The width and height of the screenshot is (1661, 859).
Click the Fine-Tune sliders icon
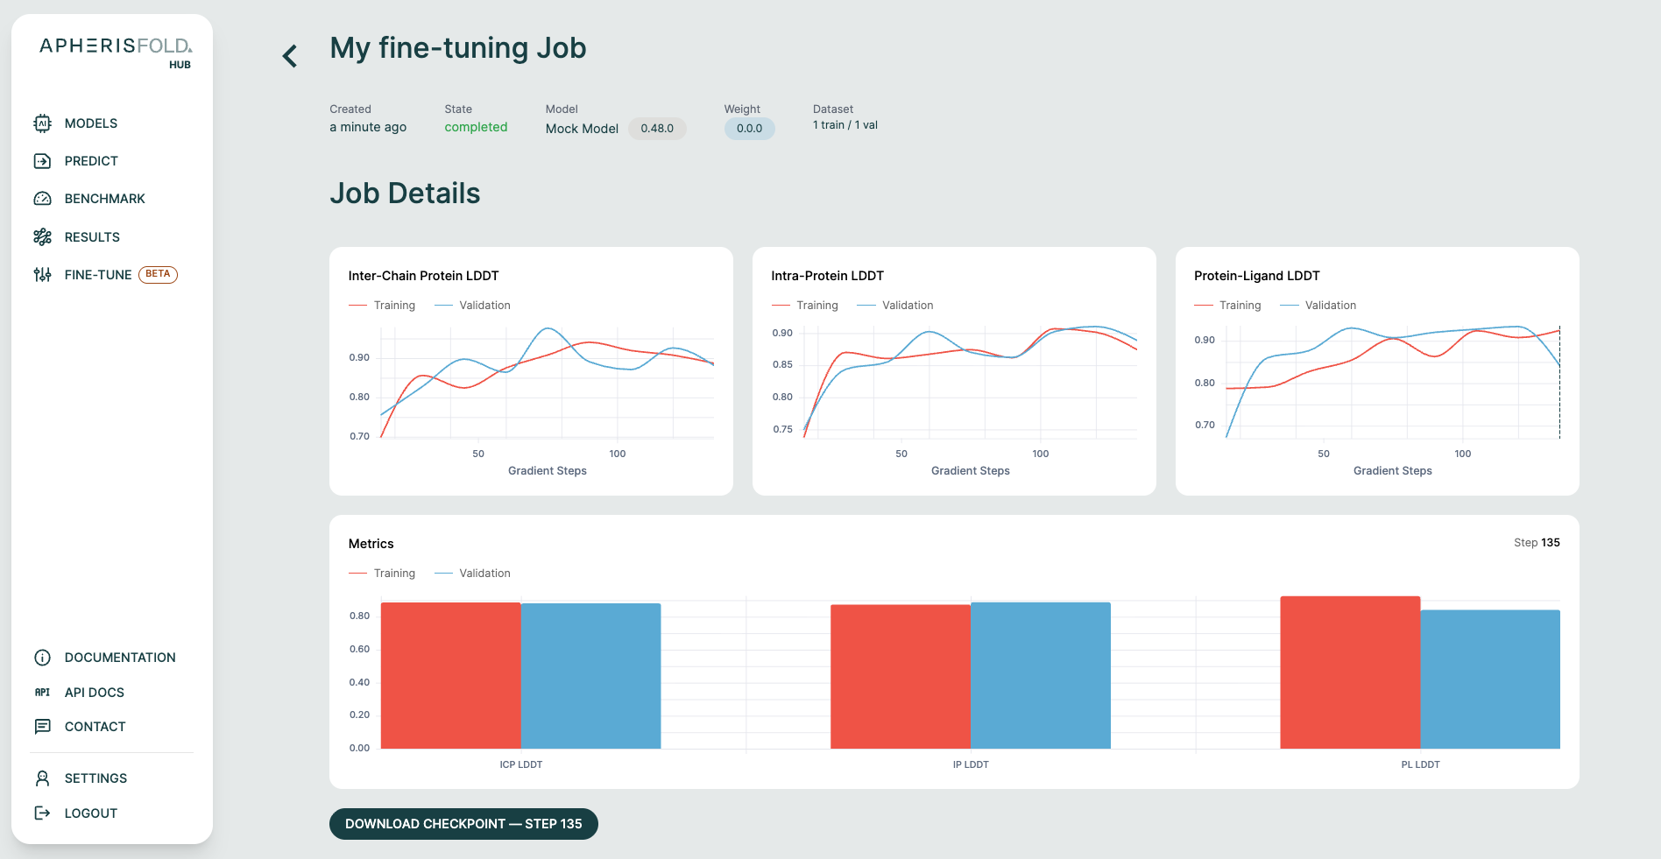[x=42, y=275]
